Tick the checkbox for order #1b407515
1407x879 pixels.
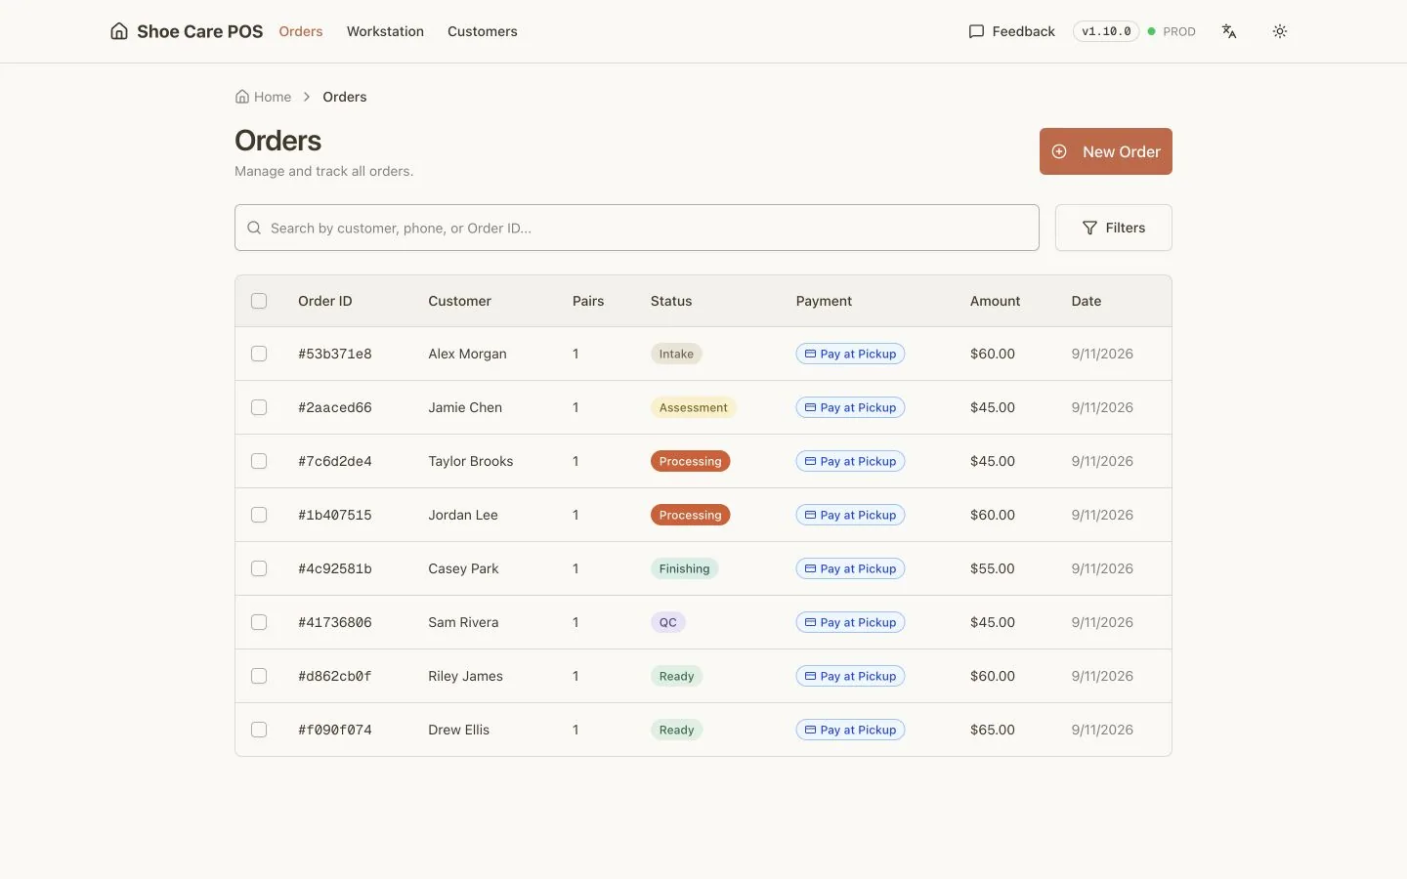click(x=259, y=515)
